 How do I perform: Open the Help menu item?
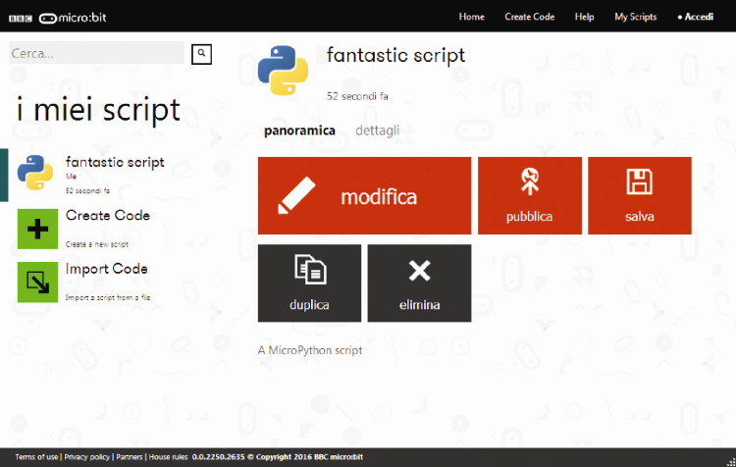coord(585,17)
